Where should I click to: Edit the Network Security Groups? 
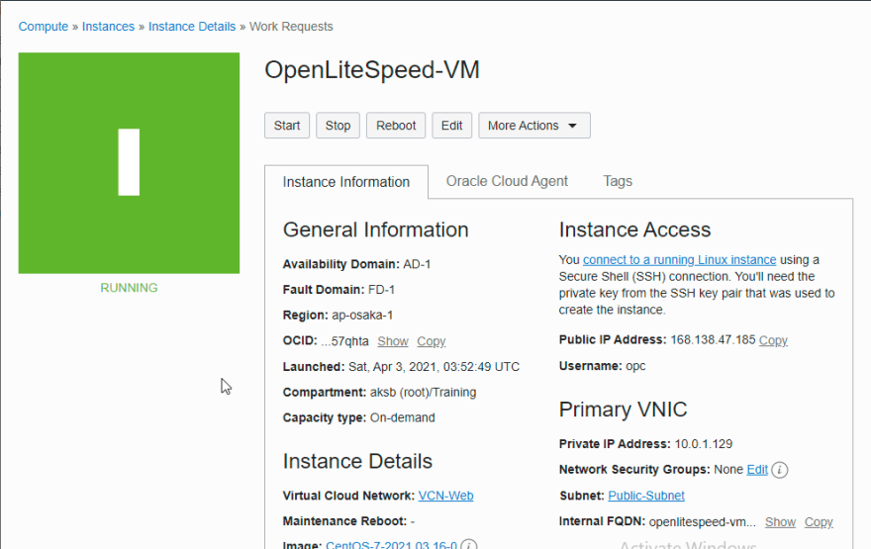757,470
